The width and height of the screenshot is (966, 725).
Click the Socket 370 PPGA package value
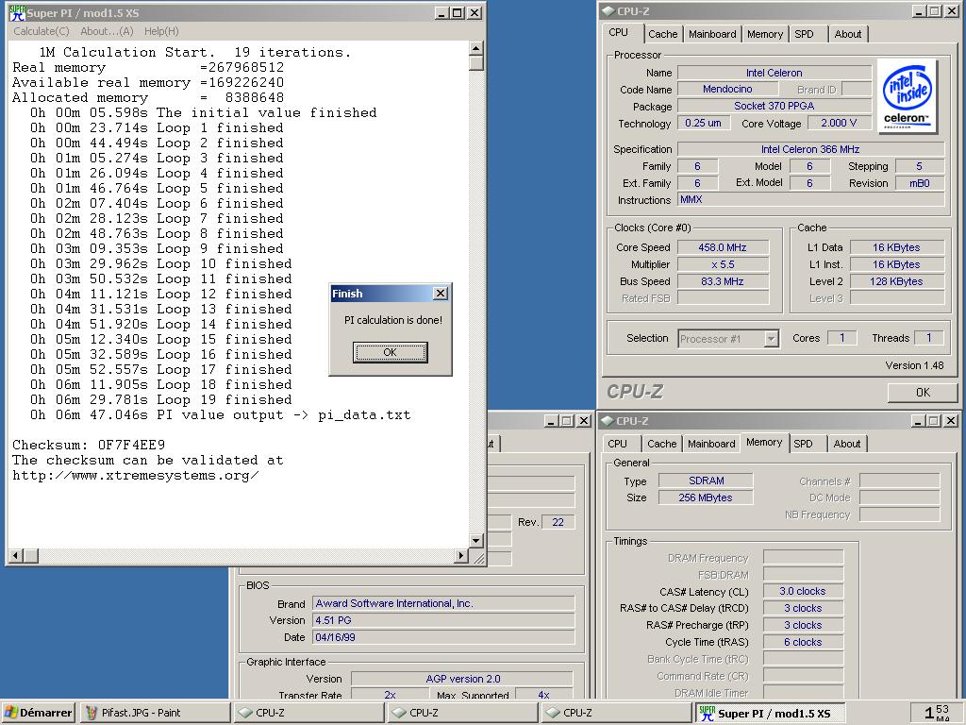click(774, 106)
